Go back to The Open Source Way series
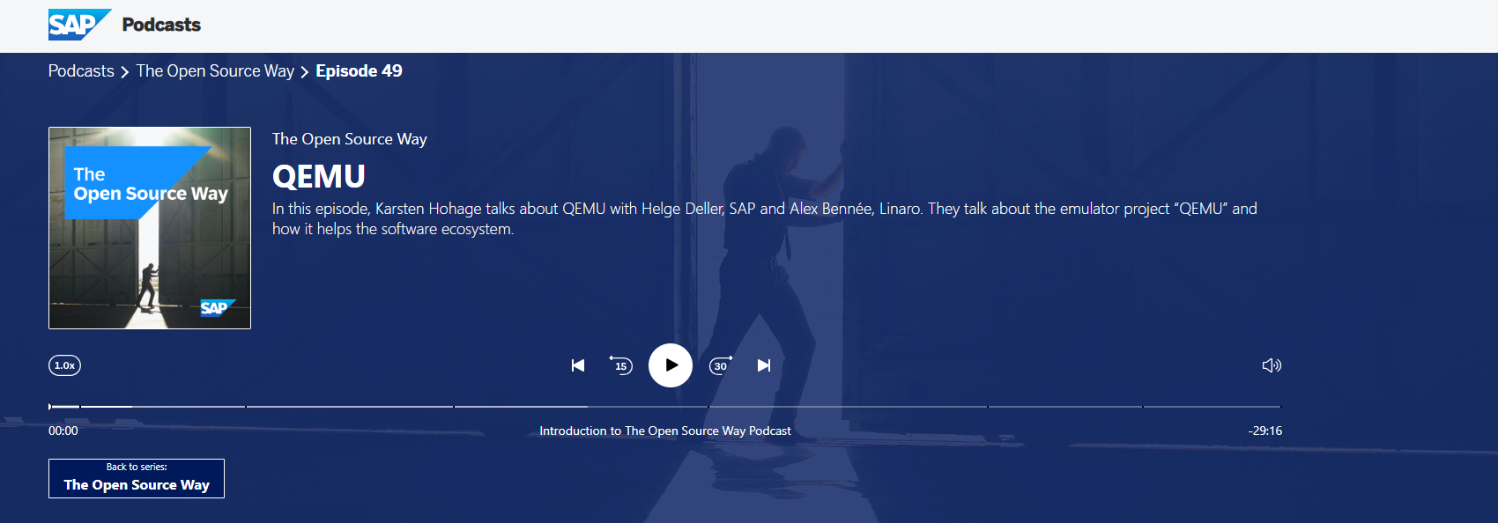The height and width of the screenshot is (523, 1498). pos(137,478)
